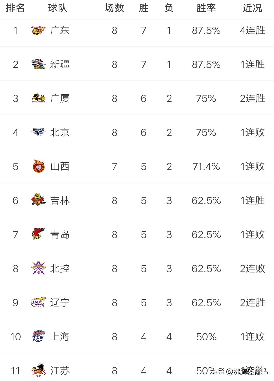
Task: Click the Shanxi team logo
Action: click(x=39, y=166)
